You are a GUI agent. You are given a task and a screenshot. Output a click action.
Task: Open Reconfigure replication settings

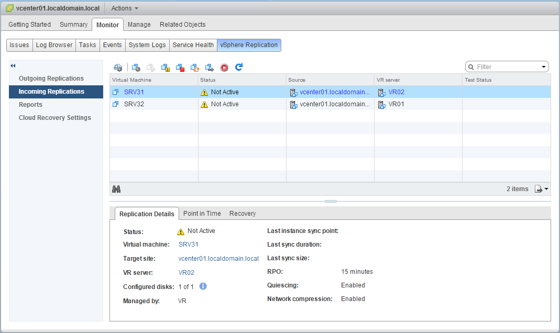tap(136, 68)
